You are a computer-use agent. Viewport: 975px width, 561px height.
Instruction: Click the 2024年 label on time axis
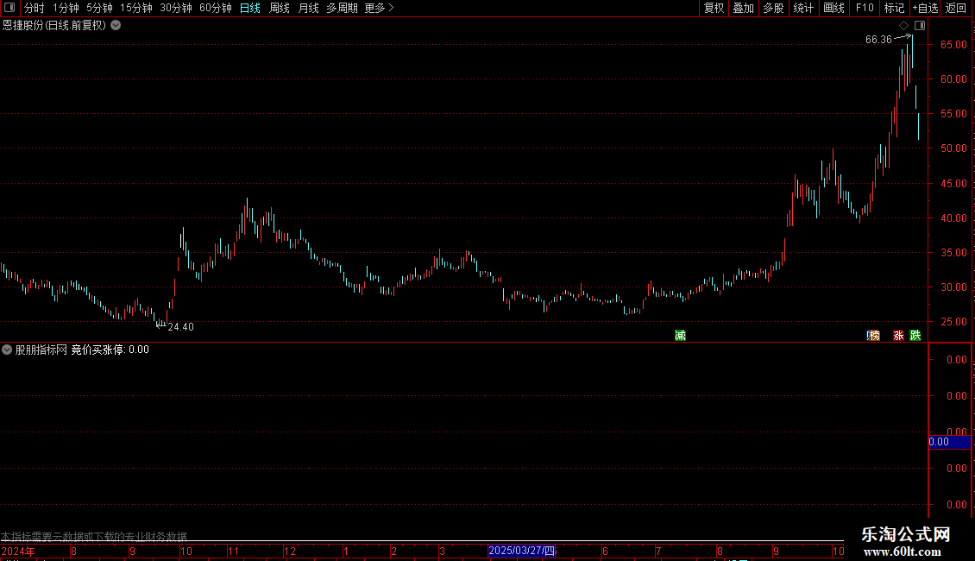[x=18, y=551]
